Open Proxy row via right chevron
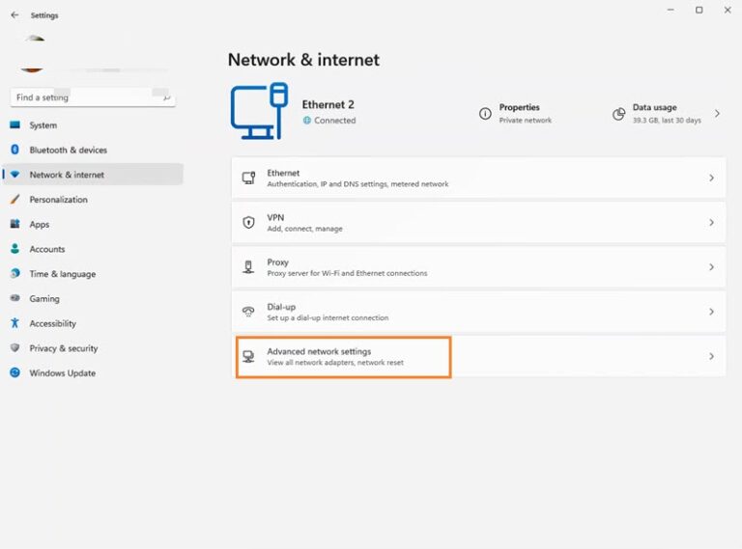This screenshot has width=742, height=549. (x=711, y=267)
